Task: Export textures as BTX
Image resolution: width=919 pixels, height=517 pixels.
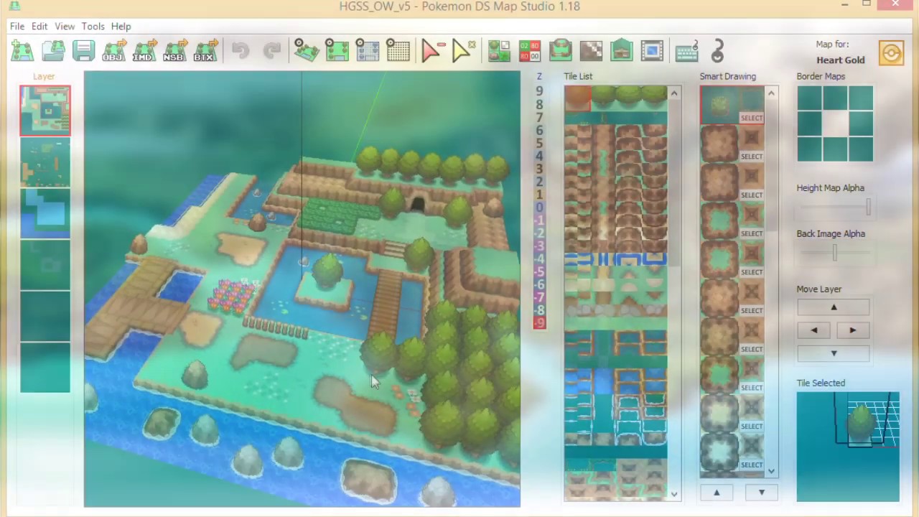Action: (x=205, y=51)
